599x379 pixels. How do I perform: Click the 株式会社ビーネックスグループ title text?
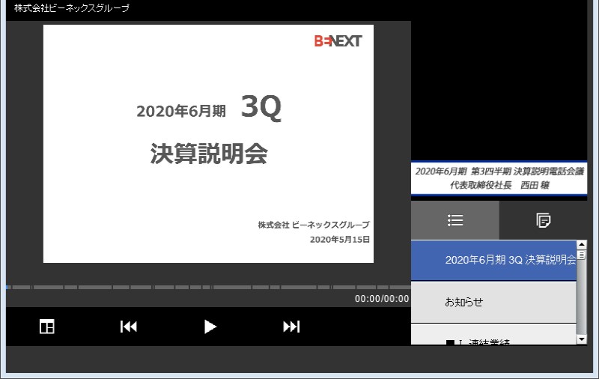(72, 8)
